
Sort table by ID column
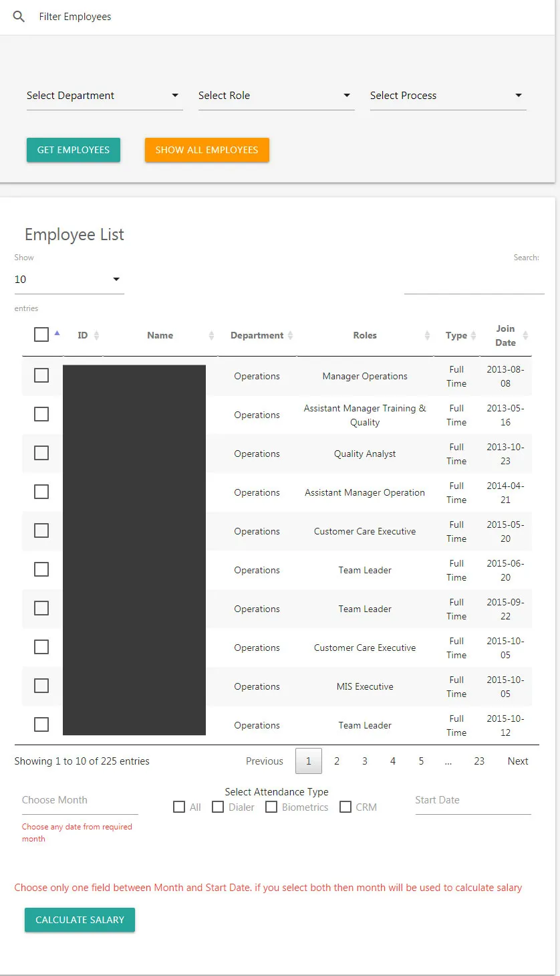click(x=83, y=335)
